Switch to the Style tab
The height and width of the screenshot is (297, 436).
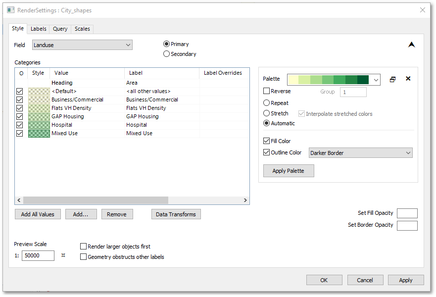click(18, 28)
